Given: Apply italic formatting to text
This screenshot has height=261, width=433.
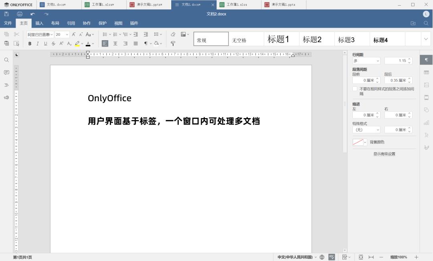Looking at the screenshot, I should pyautogui.click(x=37, y=43).
